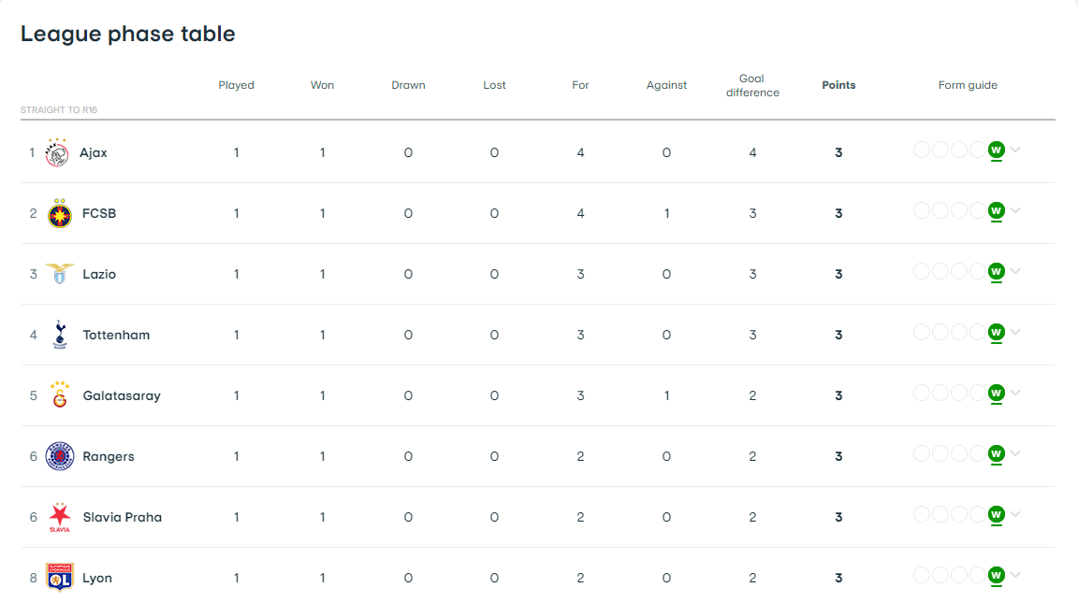Screen dimensions: 1078x602
Task: Click the Galatasaray club crest
Action: pos(60,395)
